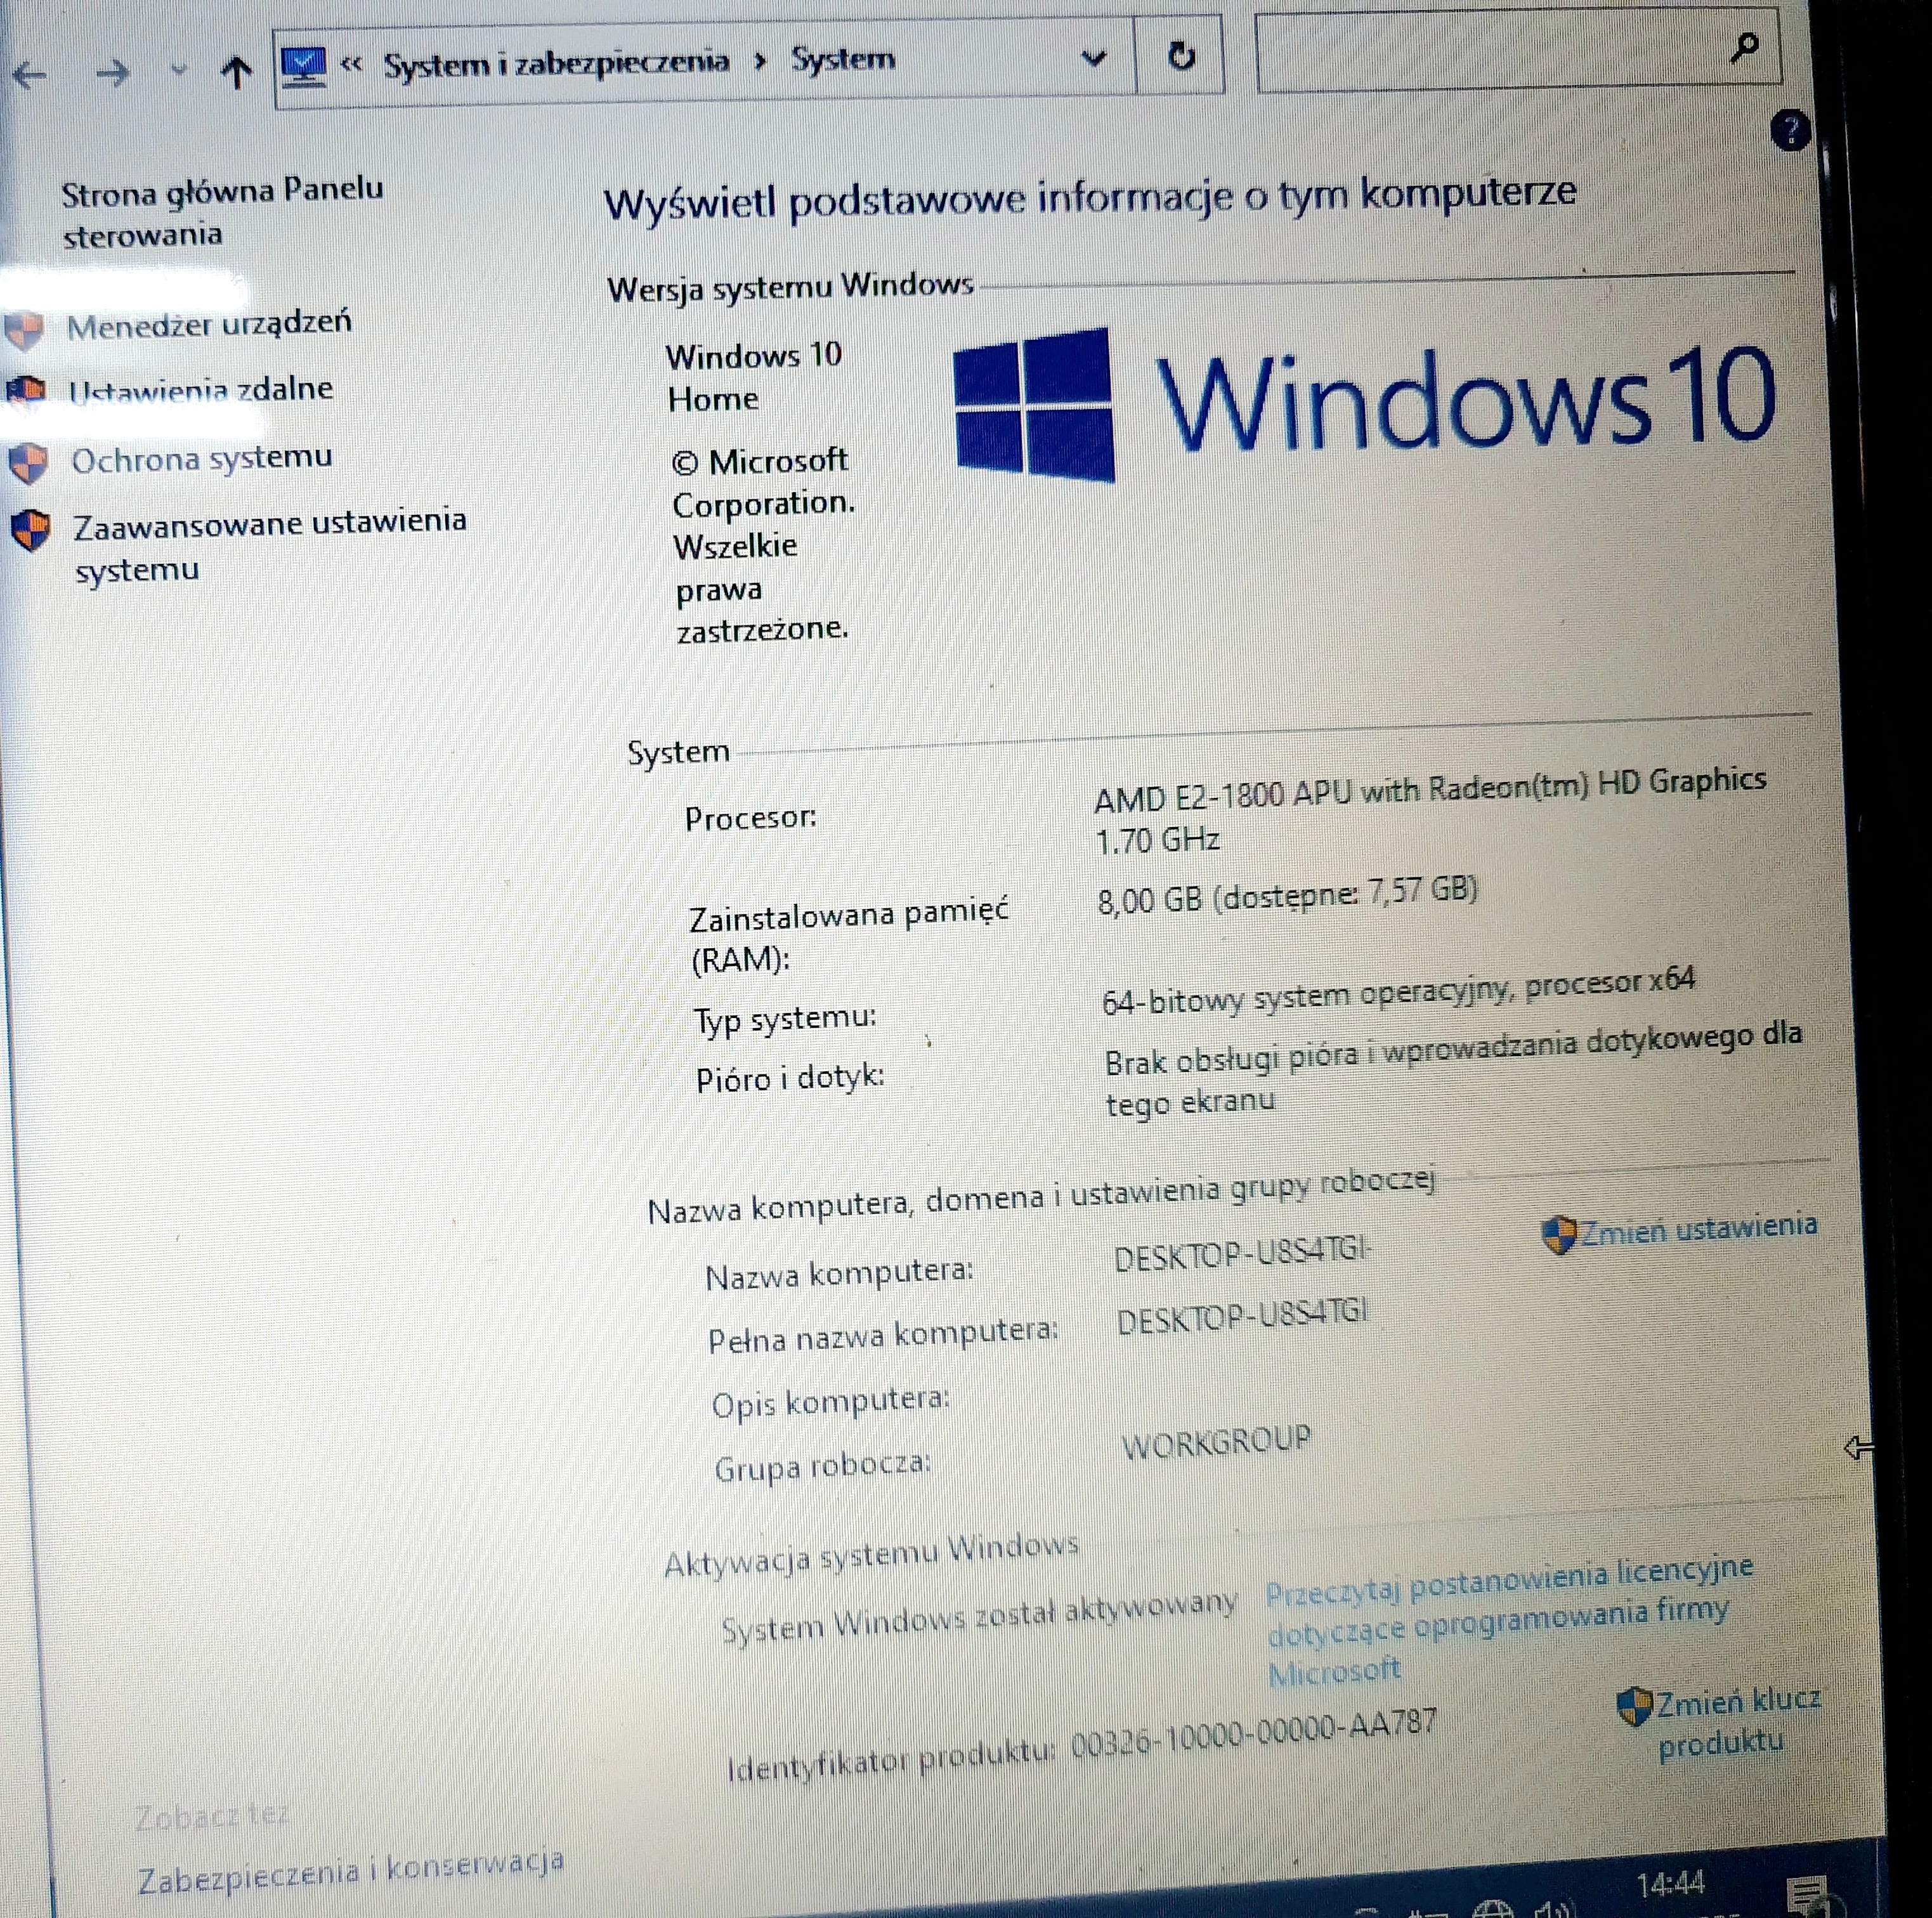1932x1918 pixels.
Task: Go up one level with Up arrow
Action: 237,71
